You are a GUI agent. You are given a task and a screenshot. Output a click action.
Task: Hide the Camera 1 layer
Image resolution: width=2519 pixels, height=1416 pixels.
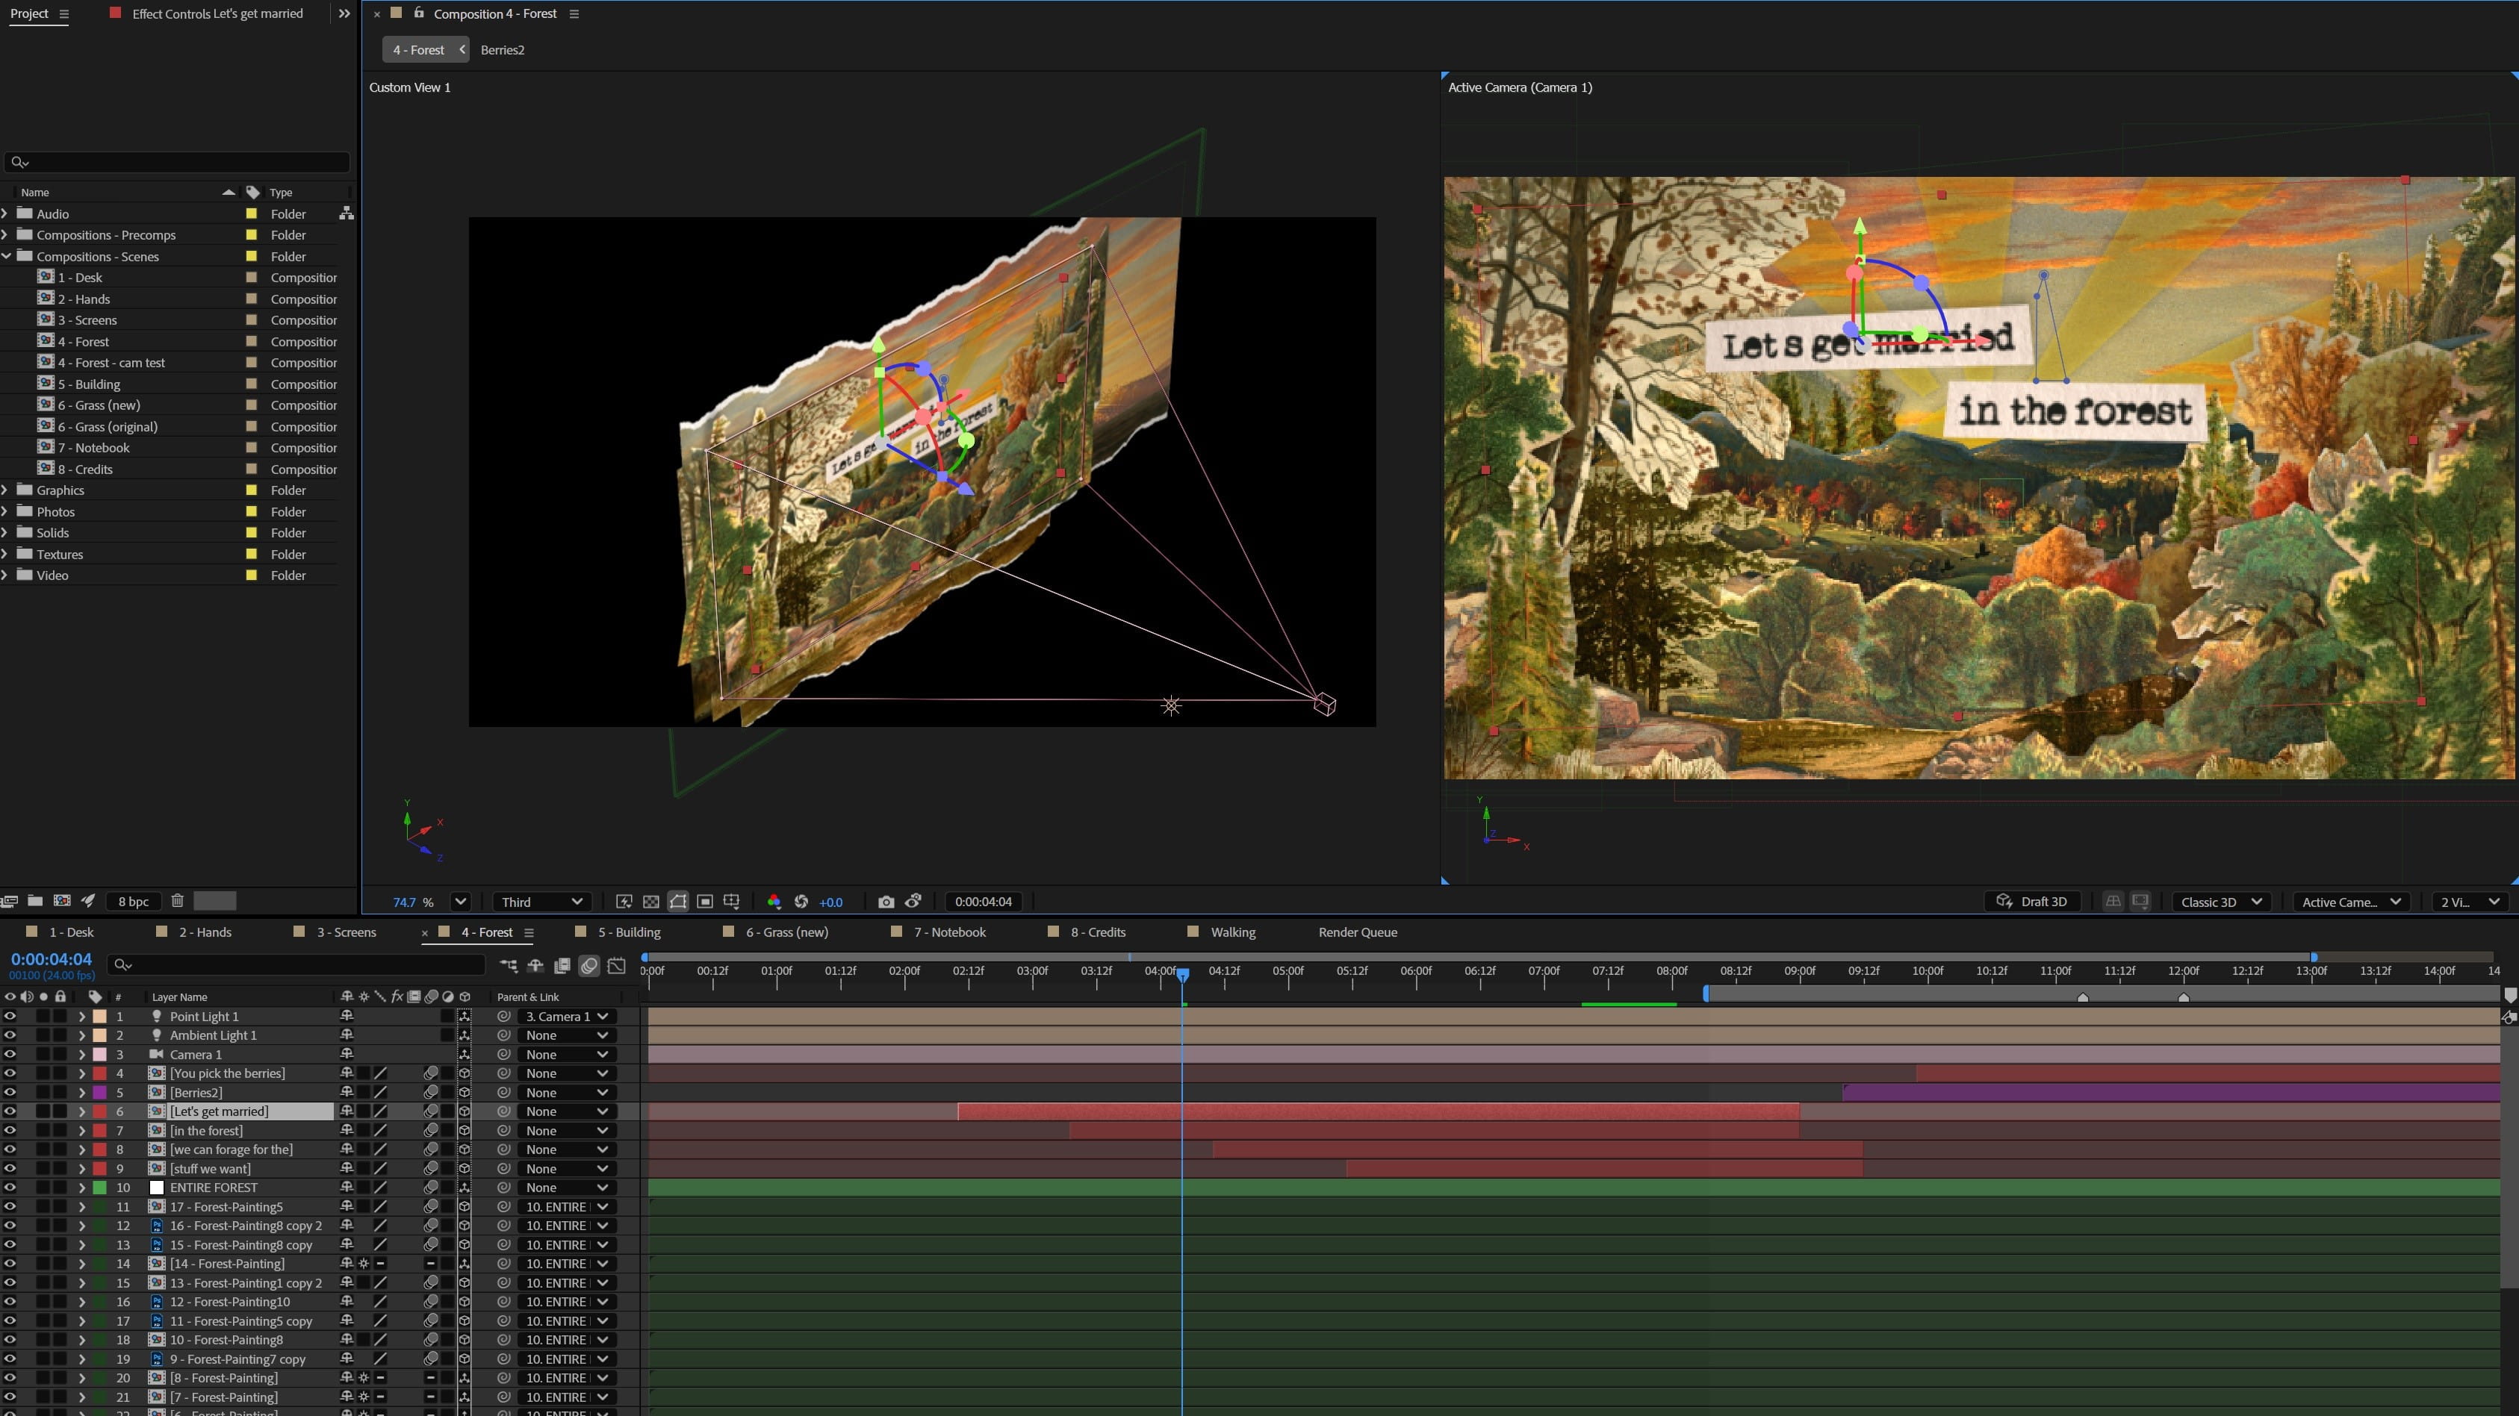(x=10, y=1055)
